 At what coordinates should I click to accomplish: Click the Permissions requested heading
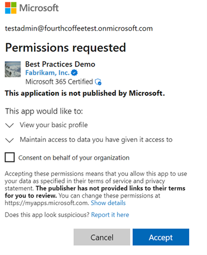click(x=66, y=48)
